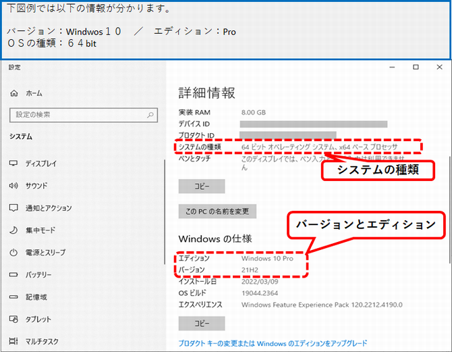Open 記憶域 settings

click(36, 297)
